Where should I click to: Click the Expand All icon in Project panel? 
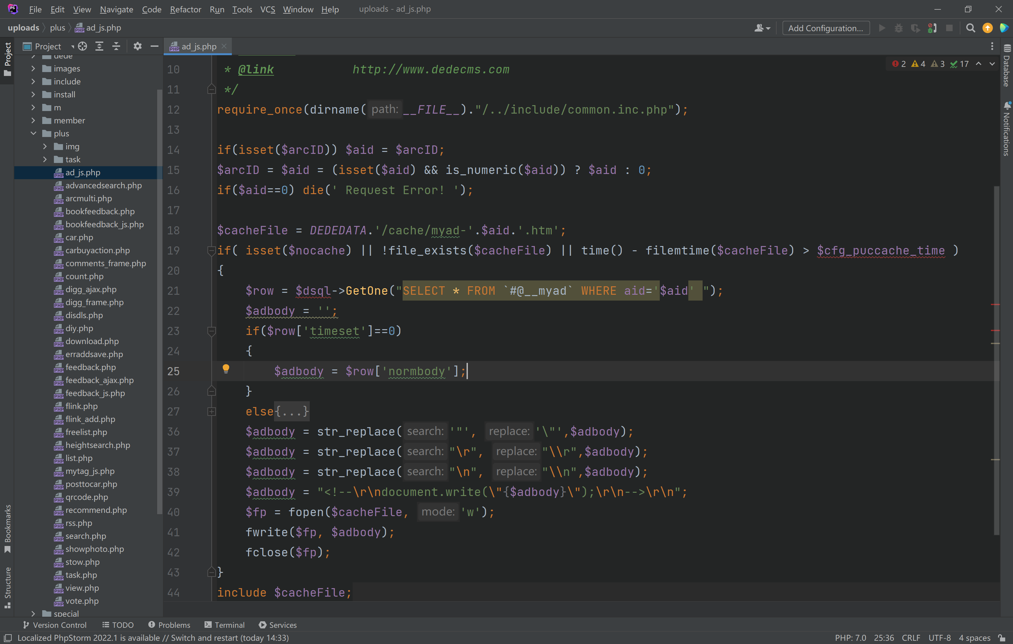point(99,46)
